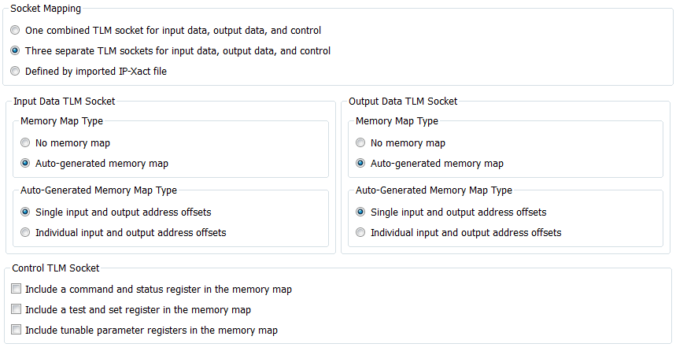Image resolution: width=676 pixels, height=351 pixels.
Task: Select Auto-generated memory map under Output Data socket
Action: (x=361, y=164)
